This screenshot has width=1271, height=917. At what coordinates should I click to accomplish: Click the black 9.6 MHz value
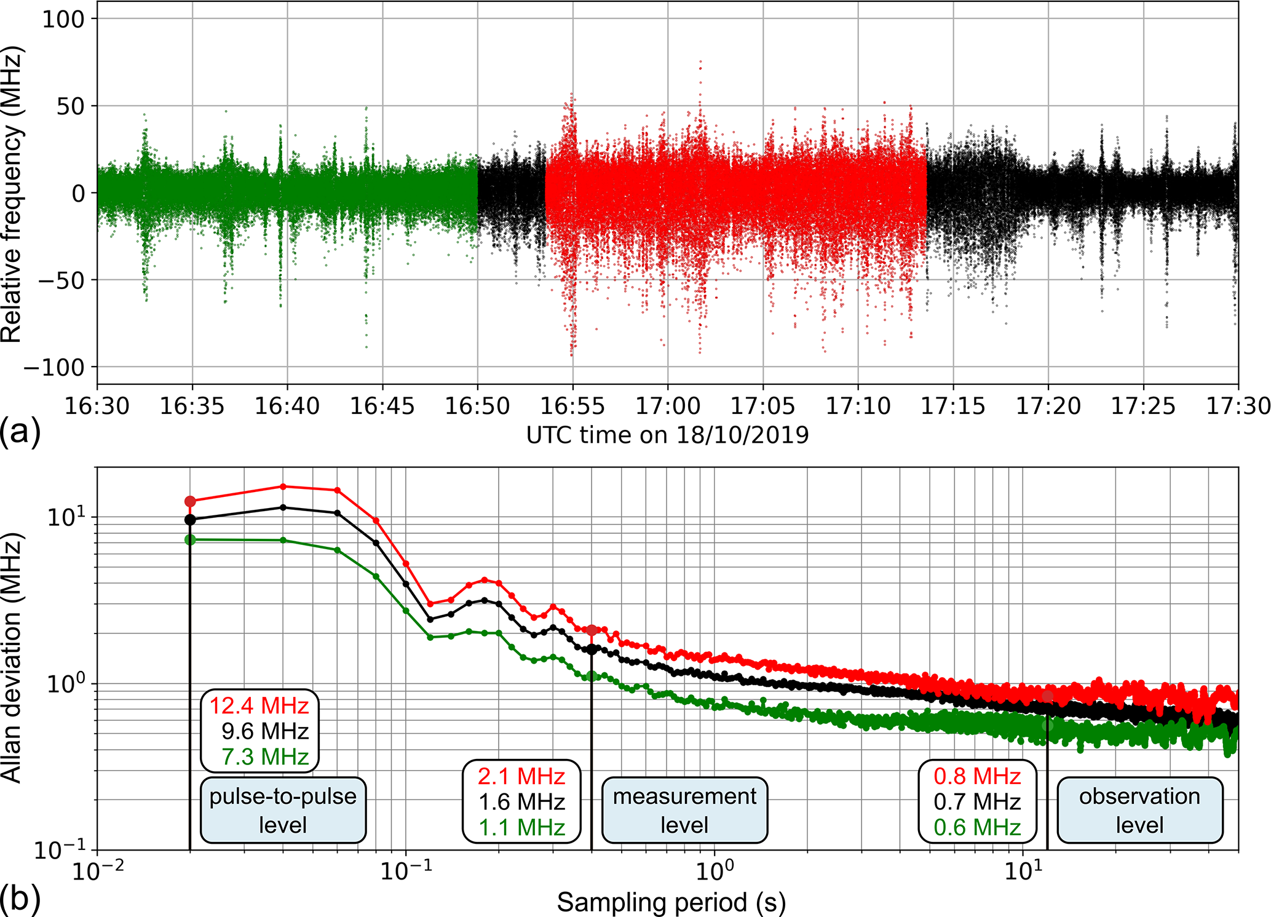(x=265, y=731)
